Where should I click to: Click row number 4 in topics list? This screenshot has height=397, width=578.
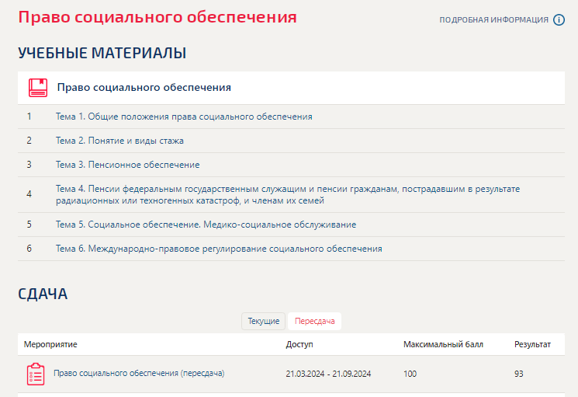pyautogui.click(x=29, y=194)
